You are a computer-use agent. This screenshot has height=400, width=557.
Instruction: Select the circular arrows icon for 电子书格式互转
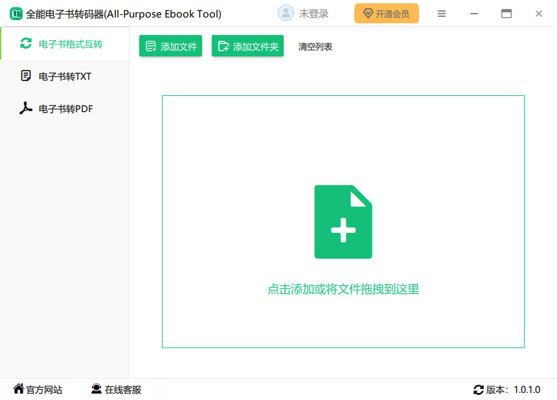(26, 43)
